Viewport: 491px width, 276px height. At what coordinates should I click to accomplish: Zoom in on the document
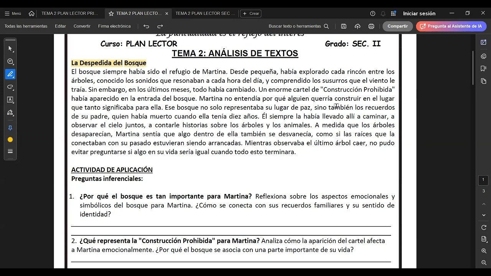coord(484,251)
